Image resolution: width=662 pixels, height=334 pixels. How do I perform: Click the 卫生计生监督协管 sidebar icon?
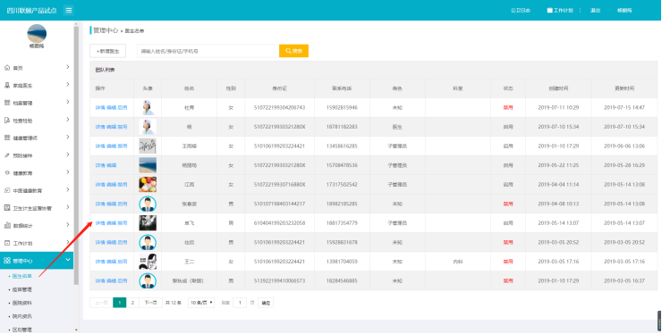pyautogui.click(x=7, y=208)
